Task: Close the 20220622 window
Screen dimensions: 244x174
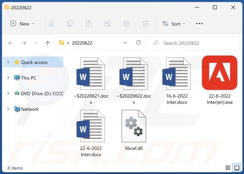Action: click(233, 7)
